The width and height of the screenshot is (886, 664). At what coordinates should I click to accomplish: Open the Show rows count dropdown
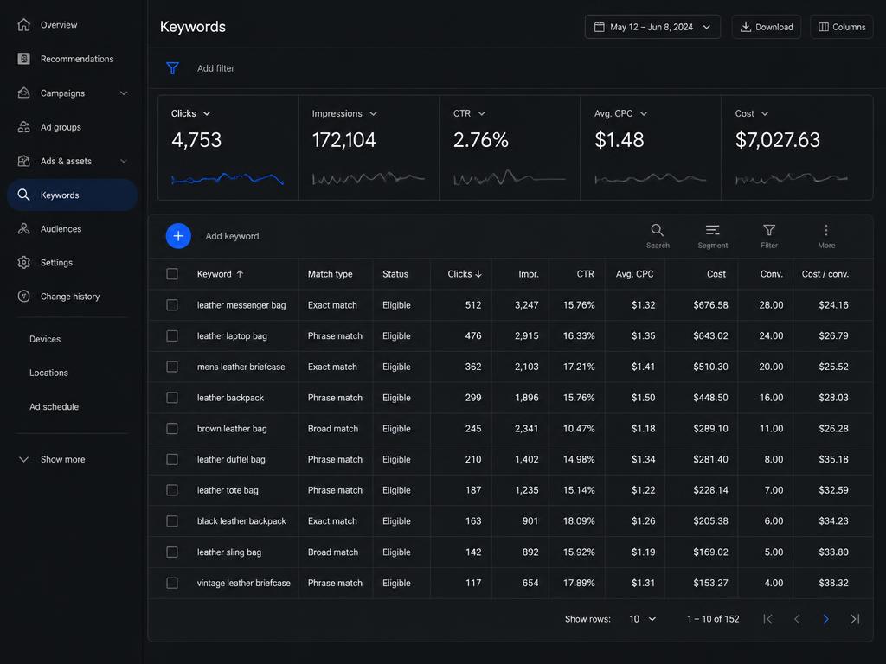pos(643,619)
